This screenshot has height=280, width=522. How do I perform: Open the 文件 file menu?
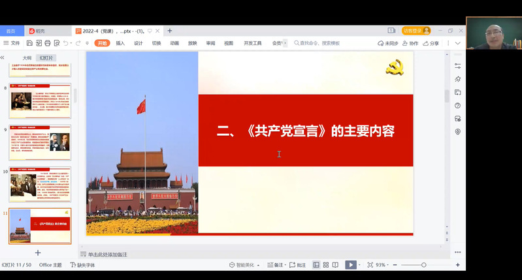coord(12,43)
